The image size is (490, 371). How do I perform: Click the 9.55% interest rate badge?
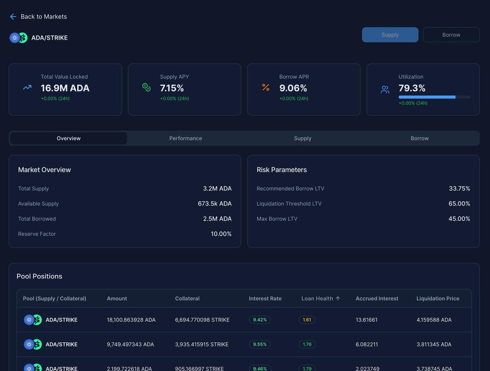pos(260,344)
